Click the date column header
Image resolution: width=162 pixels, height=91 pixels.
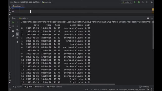click(x=36, y=25)
